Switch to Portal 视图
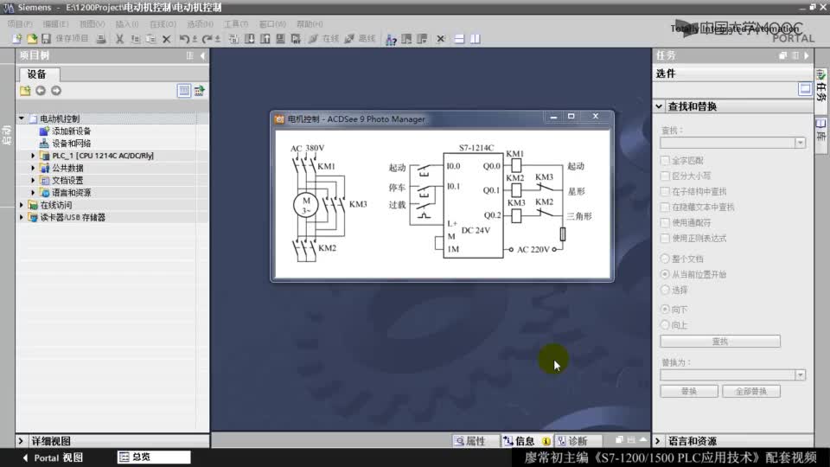The height and width of the screenshot is (467, 830). [53, 457]
